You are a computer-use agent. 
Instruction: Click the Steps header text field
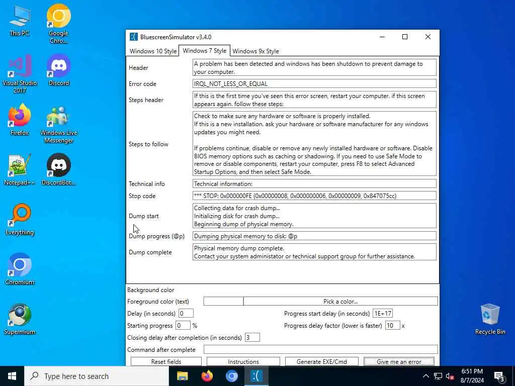pos(314,100)
